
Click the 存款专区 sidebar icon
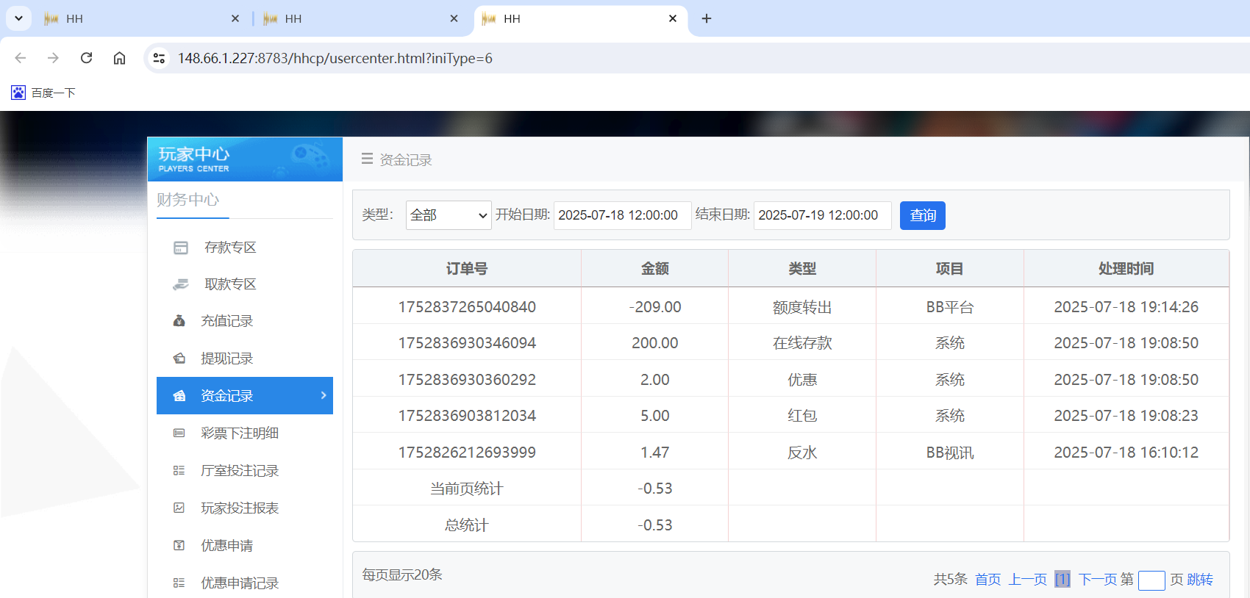pos(180,248)
